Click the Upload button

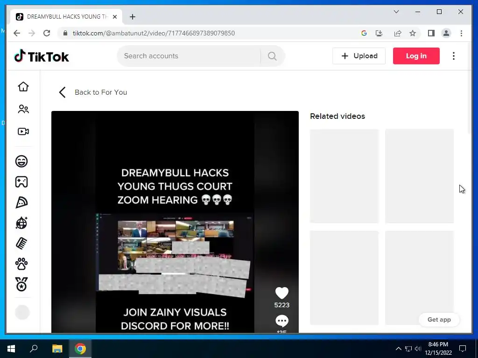(x=359, y=56)
